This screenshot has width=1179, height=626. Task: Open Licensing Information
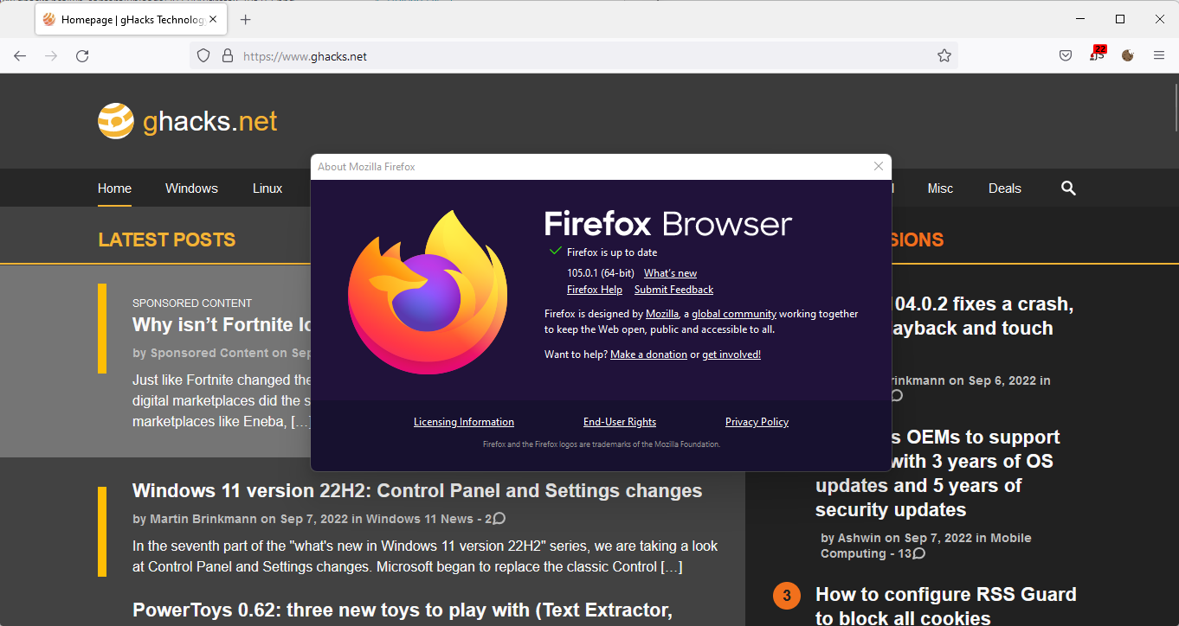pos(464,422)
